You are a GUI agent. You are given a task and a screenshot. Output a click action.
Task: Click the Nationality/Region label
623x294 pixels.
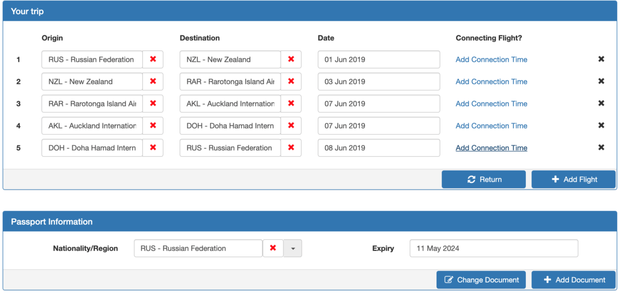click(x=85, y=248)
